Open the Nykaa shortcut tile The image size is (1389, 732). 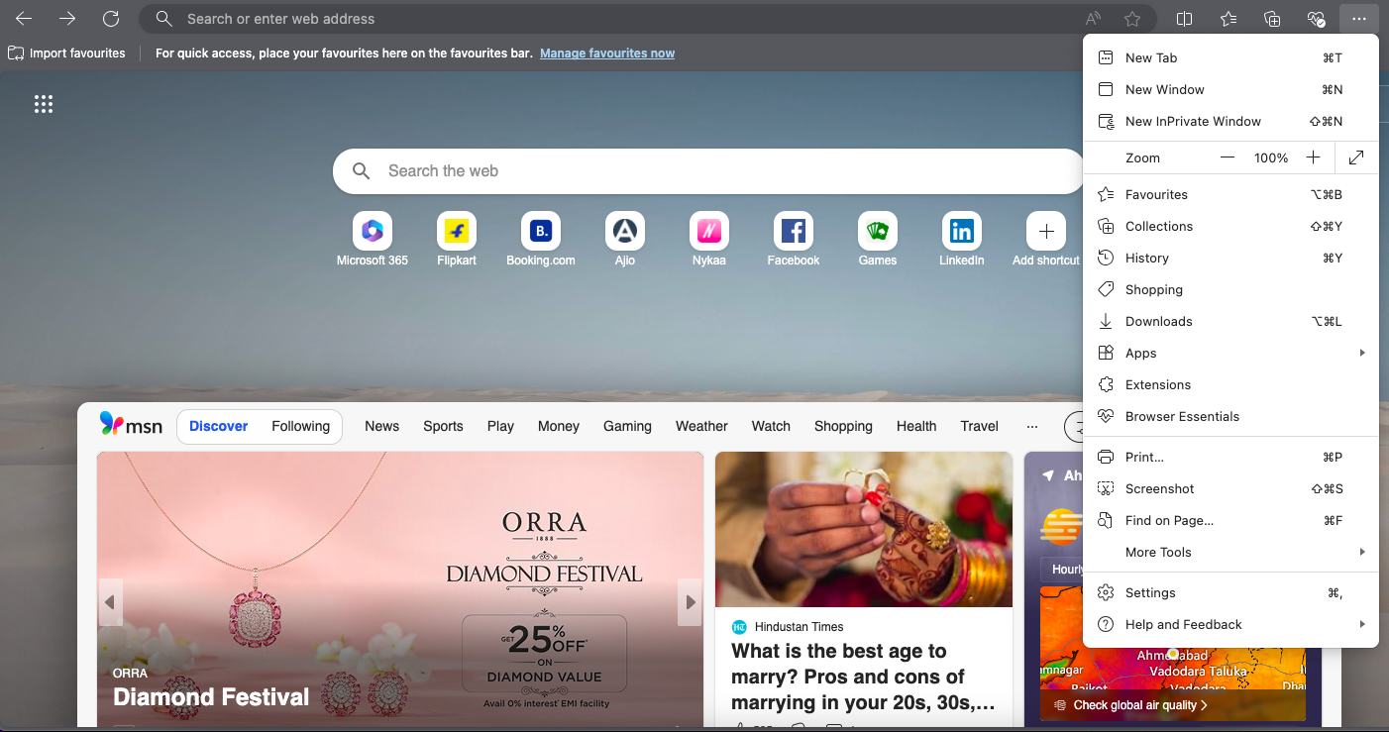pyautogui.click(x=709, y=240)
